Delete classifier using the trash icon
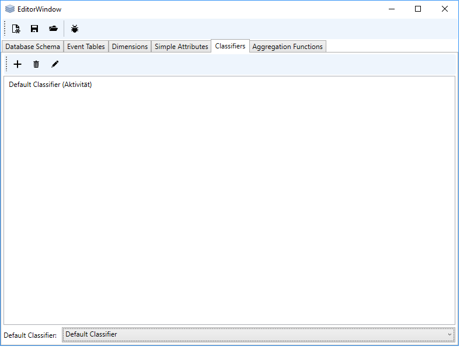 pos(36,64)
